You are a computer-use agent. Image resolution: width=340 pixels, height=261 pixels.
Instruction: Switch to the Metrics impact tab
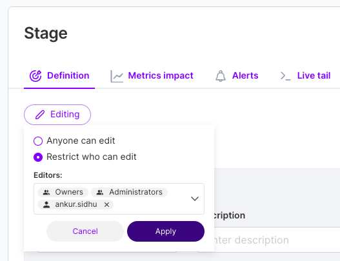click(x=152, y=75)
